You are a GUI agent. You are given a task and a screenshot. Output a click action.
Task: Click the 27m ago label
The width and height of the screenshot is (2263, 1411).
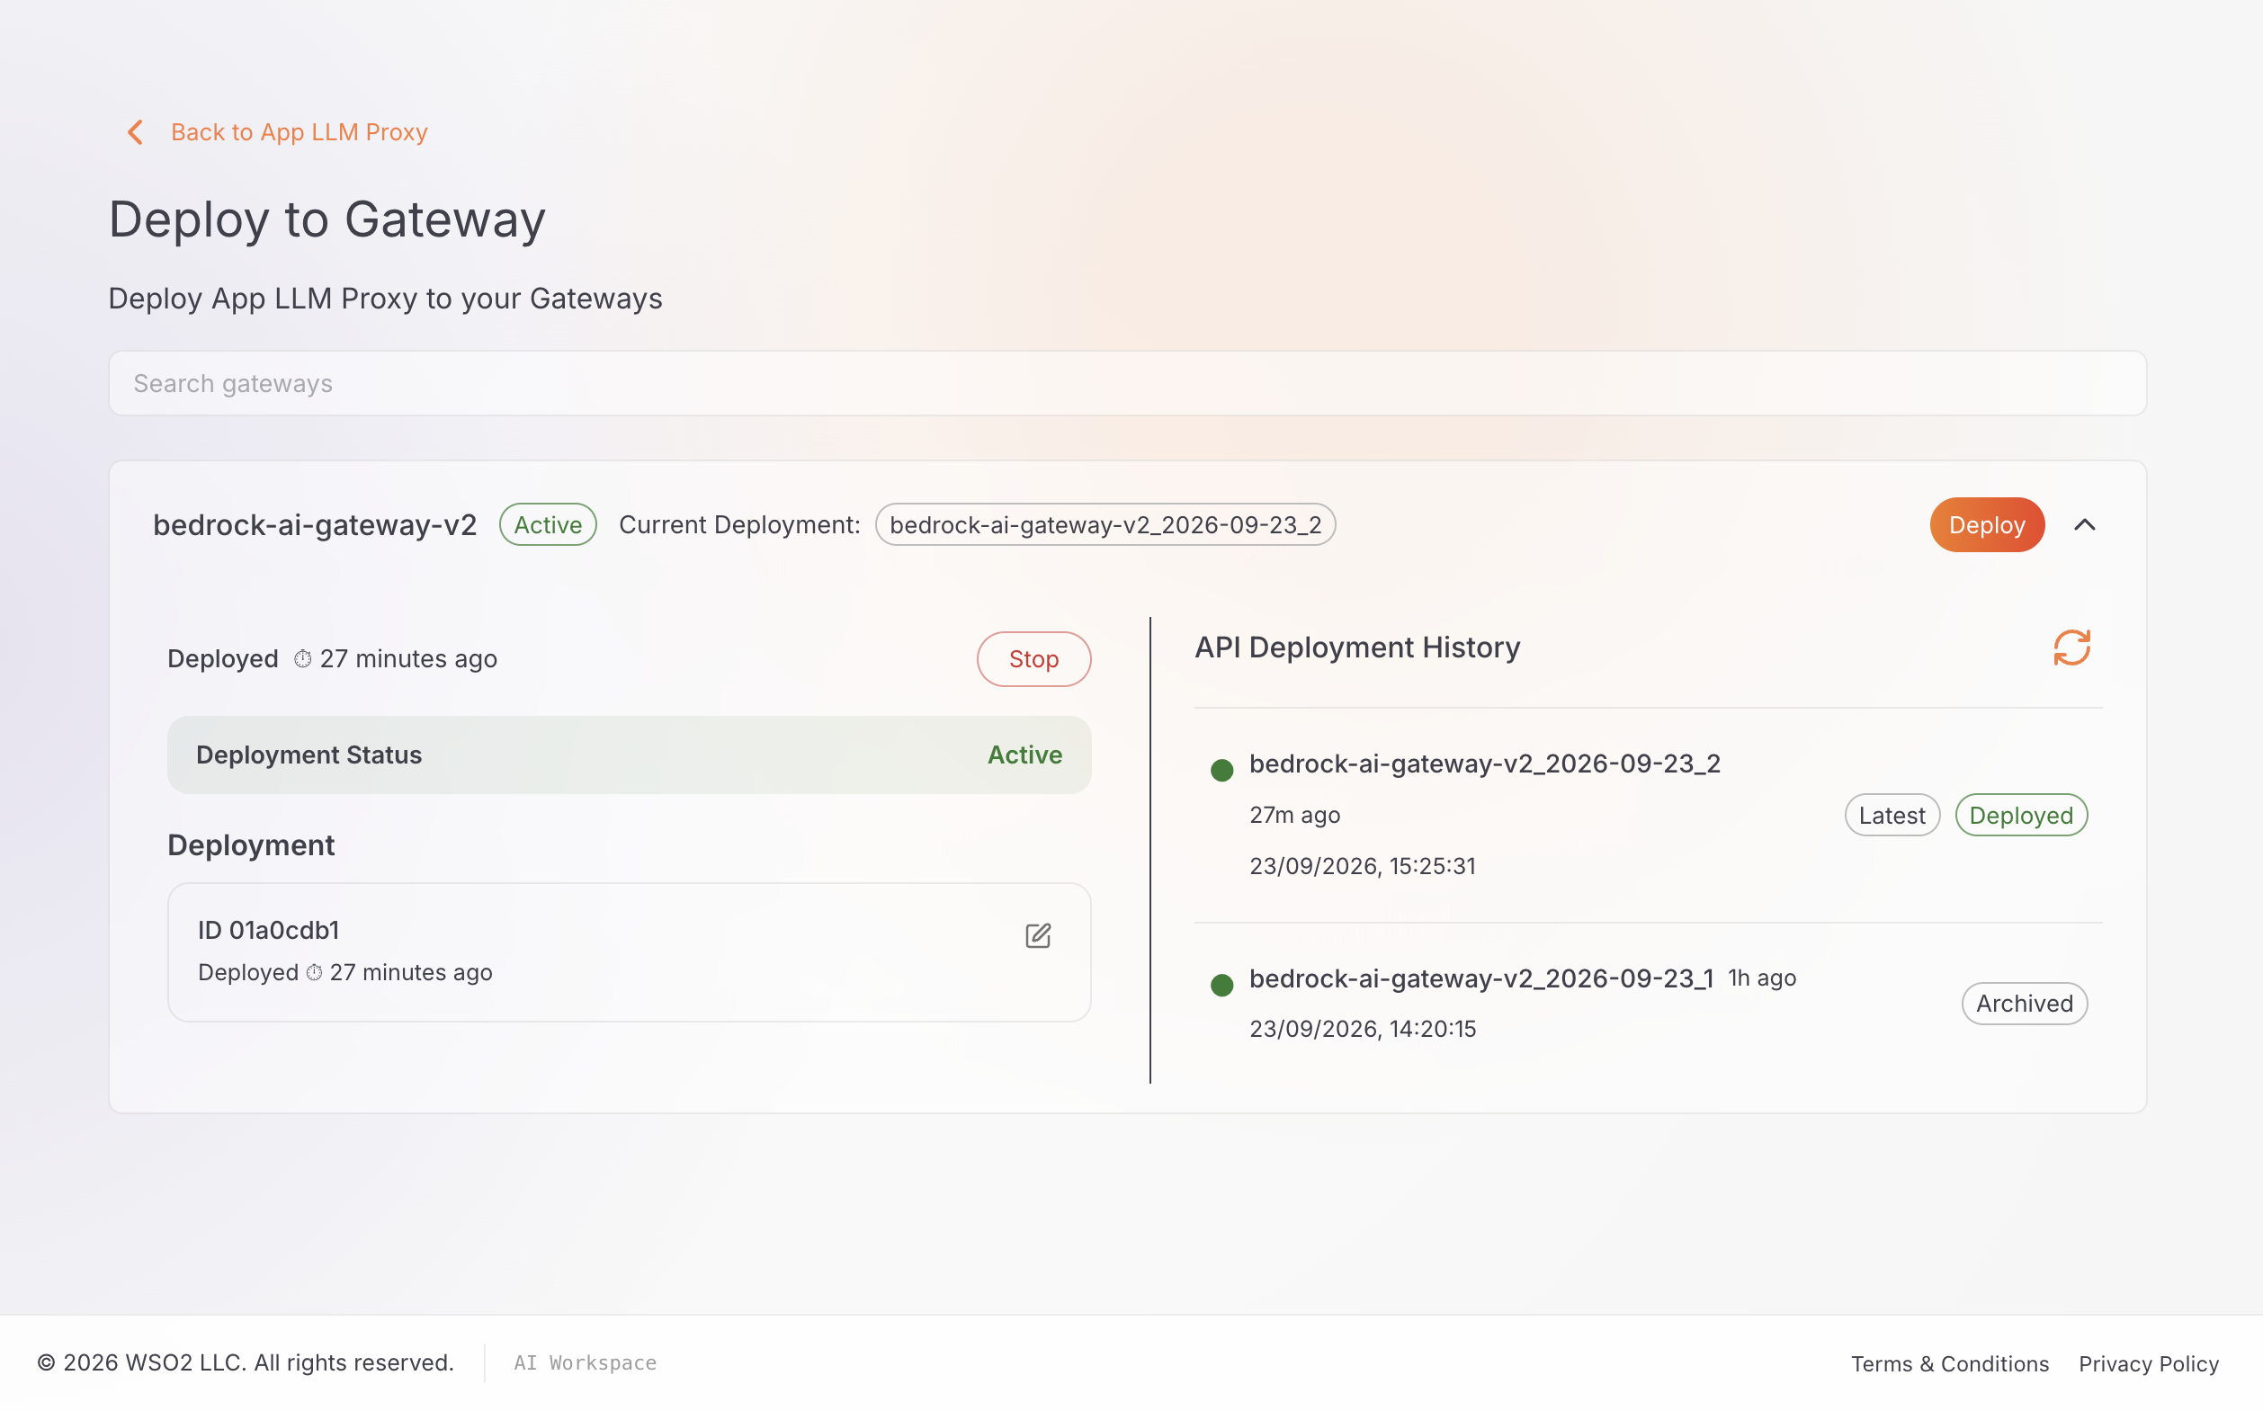(x=1294, y=815)
